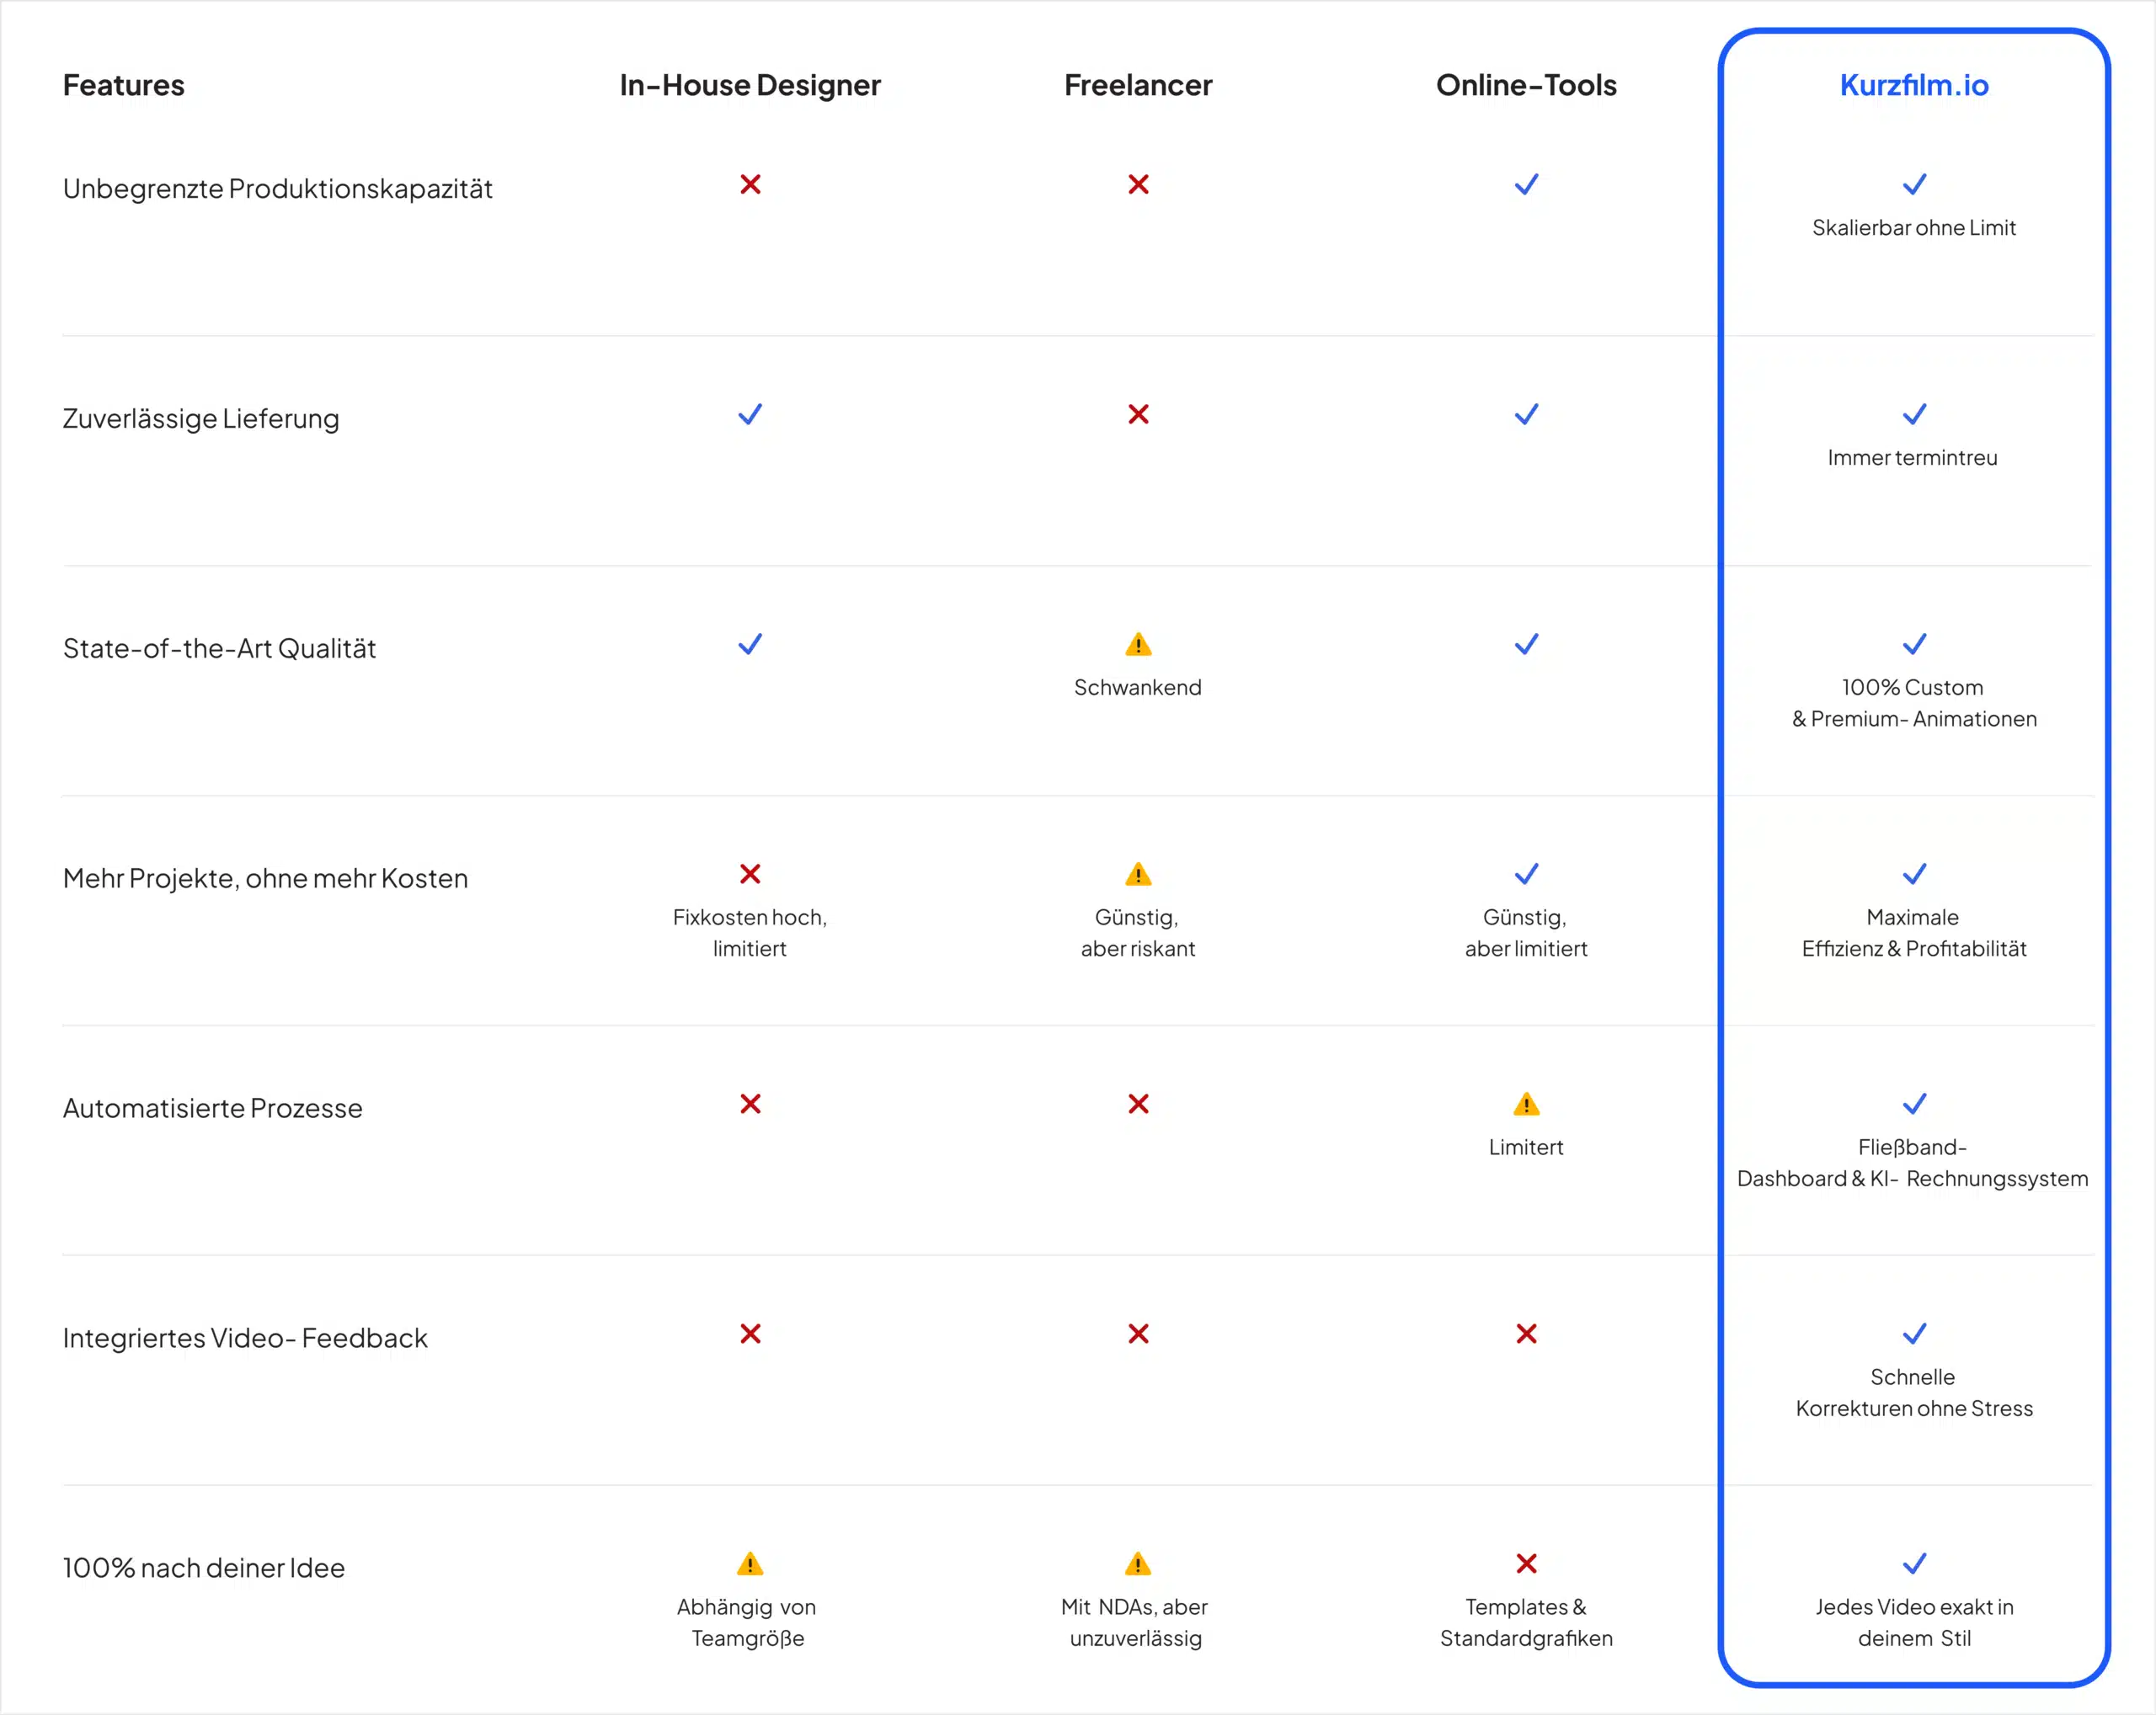Image resolution: width=2156 pixels, height=1715 pixels.
Task: Click In-House Designer red X for Automatisierte Prozesse
Action: pos(750,1104)
